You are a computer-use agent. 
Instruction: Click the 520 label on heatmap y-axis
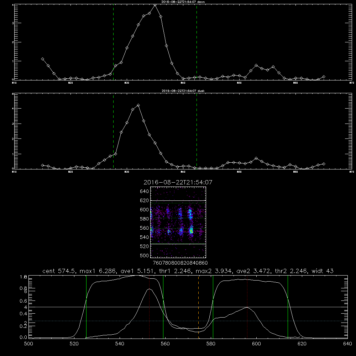pyautogui.click(x=145, y=246)
